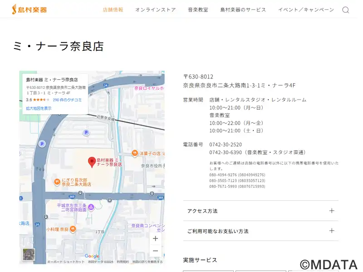Click the 近鉄奈良線 railway label
This screenshot has height=272, width=363.
(106, 118)
